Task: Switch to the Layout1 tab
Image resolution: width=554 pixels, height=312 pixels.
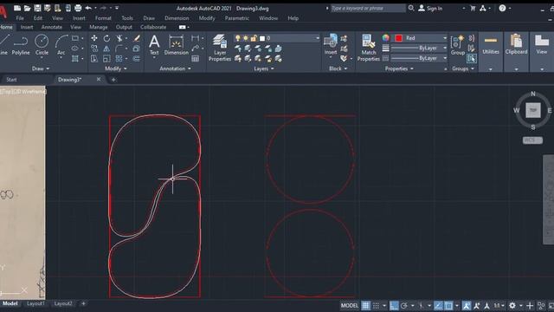Action: tap(35, 303)
